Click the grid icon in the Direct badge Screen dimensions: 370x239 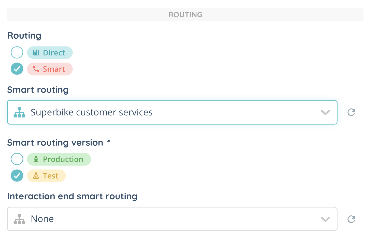[36, 53]
